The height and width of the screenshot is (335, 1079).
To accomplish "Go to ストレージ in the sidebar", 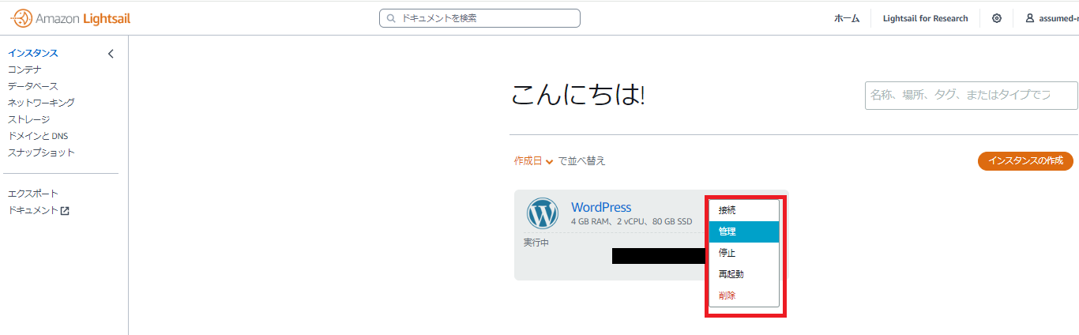I will (x=29, y=119).
